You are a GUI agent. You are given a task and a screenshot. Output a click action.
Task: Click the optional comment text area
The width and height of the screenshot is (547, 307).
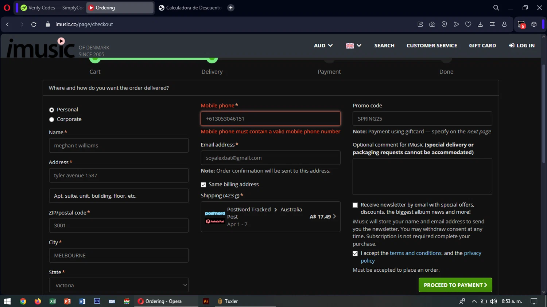[422, 177]
